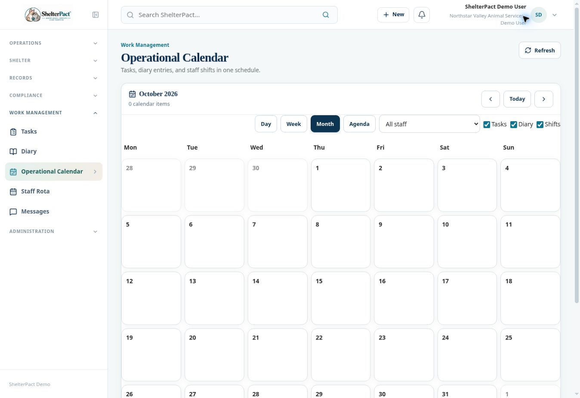
Task: Go to previous month arrow
Action: click(491, 99)
